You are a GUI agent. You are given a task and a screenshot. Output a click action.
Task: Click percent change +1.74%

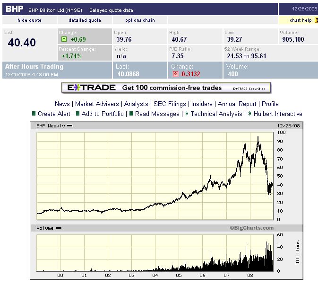coord(71,56)
